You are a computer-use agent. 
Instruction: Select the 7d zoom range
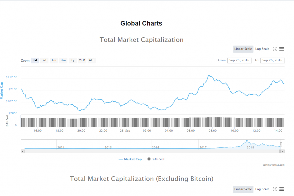44,60
